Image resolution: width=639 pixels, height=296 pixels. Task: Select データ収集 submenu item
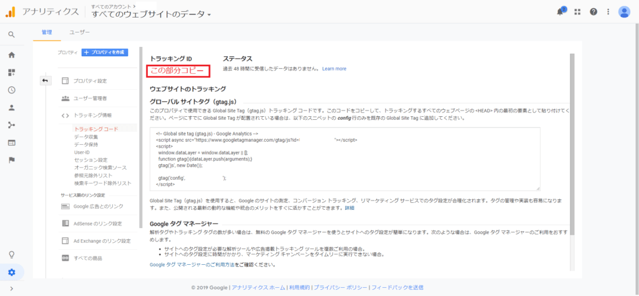[x=86, y=137]
